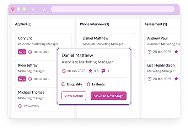This screenshot has width=188, height=131.
Task: Open the Lisa Hendrickson candidate card
Action: pos(162,72)
